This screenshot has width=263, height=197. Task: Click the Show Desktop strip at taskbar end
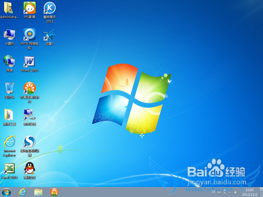click(261, 192)
